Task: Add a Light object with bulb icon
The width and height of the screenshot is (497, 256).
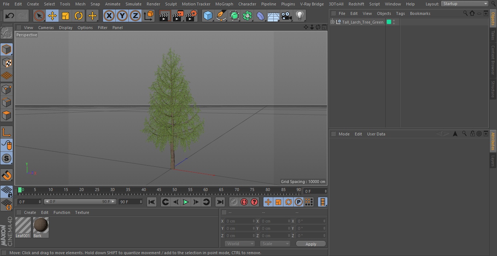Action: pyautogui.click(x=299, y=16)
